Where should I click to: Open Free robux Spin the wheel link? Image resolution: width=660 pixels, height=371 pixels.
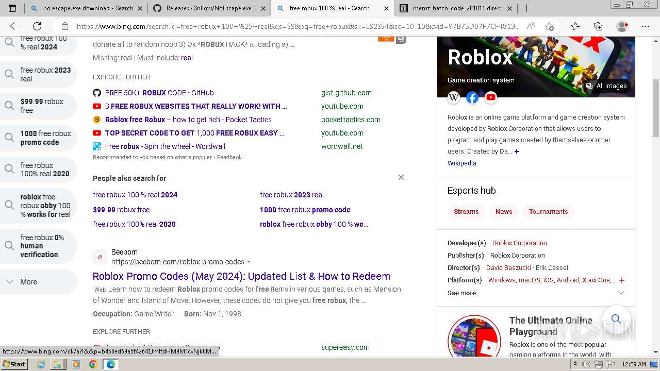[165, 146]
